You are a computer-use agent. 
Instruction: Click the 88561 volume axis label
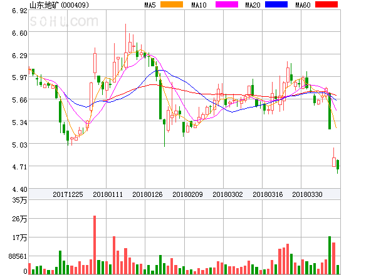click(x=18, y=256)
